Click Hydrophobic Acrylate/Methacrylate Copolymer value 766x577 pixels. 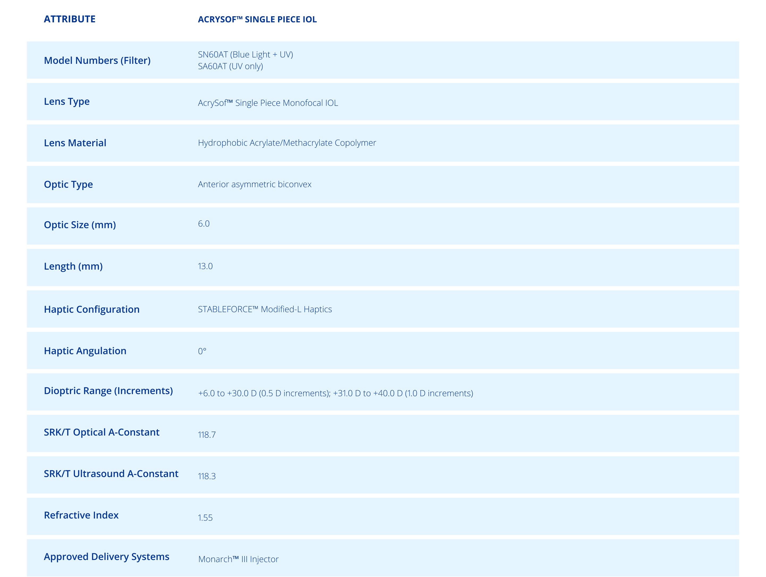coord(287,143)
